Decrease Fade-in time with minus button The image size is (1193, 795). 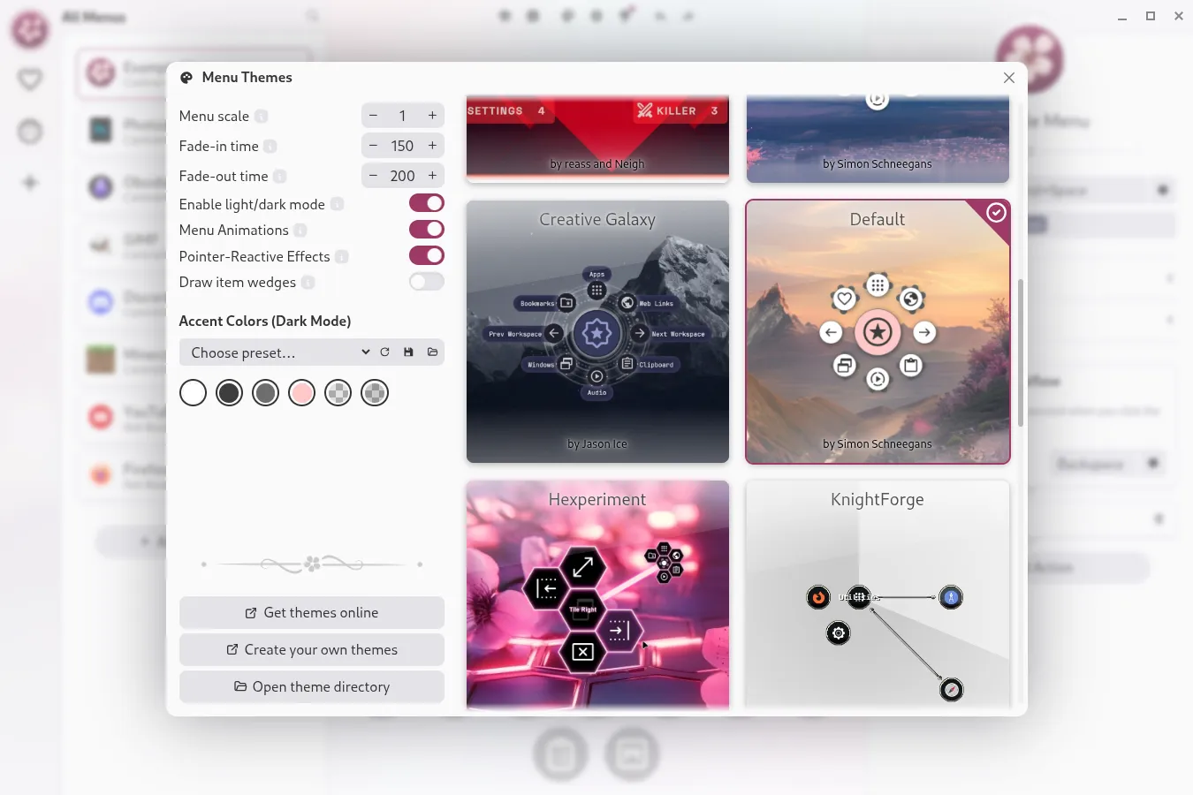point(373,146)
